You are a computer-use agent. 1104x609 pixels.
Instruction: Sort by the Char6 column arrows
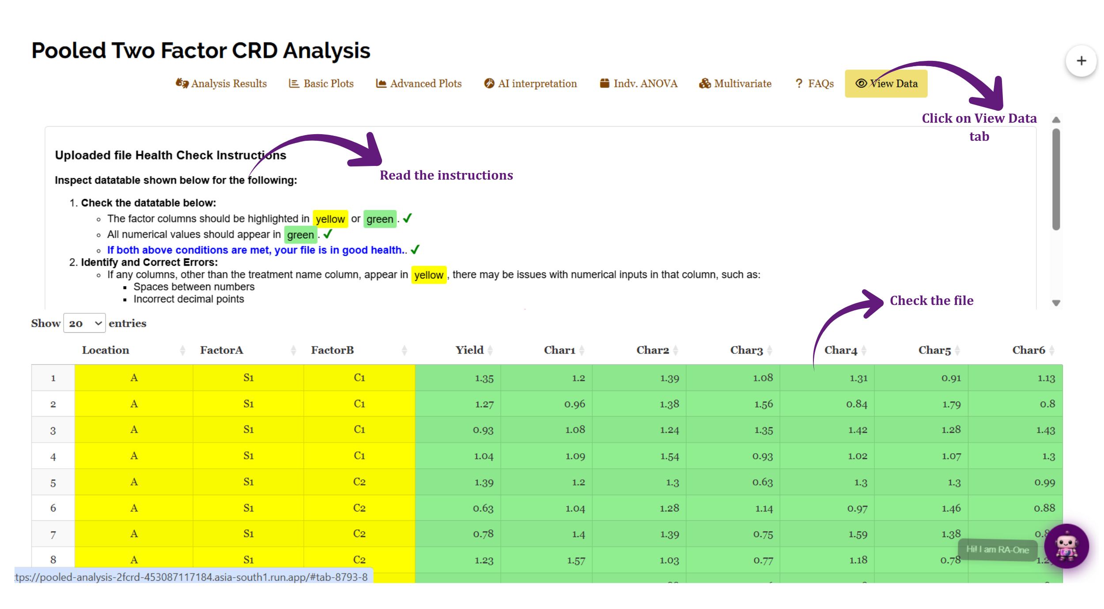(x=1051, y=350)
